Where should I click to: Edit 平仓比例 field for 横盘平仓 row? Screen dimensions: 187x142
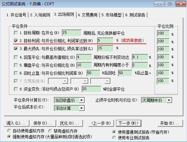pos(163,65)
